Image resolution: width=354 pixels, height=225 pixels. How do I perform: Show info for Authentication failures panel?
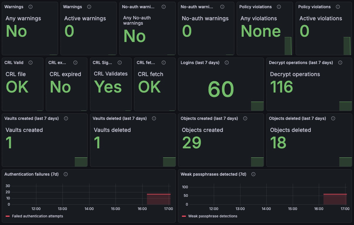pyautogui.click(x=66, y=174)
